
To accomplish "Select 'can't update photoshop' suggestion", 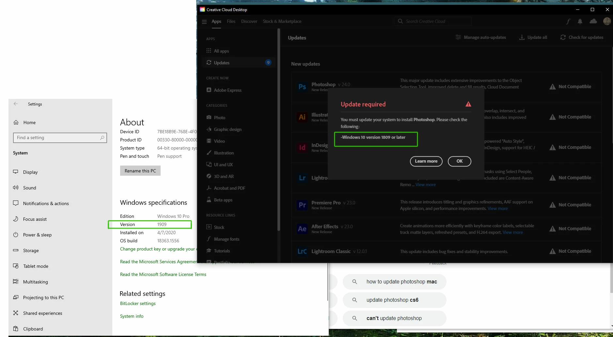I will [394, 318].
